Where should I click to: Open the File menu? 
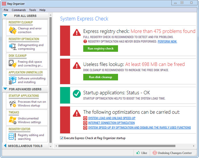(6, 10)
